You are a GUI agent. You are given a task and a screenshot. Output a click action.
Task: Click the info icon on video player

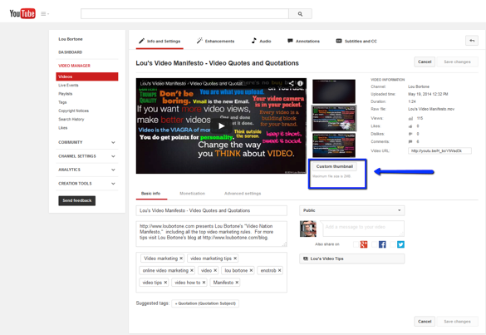300,83
